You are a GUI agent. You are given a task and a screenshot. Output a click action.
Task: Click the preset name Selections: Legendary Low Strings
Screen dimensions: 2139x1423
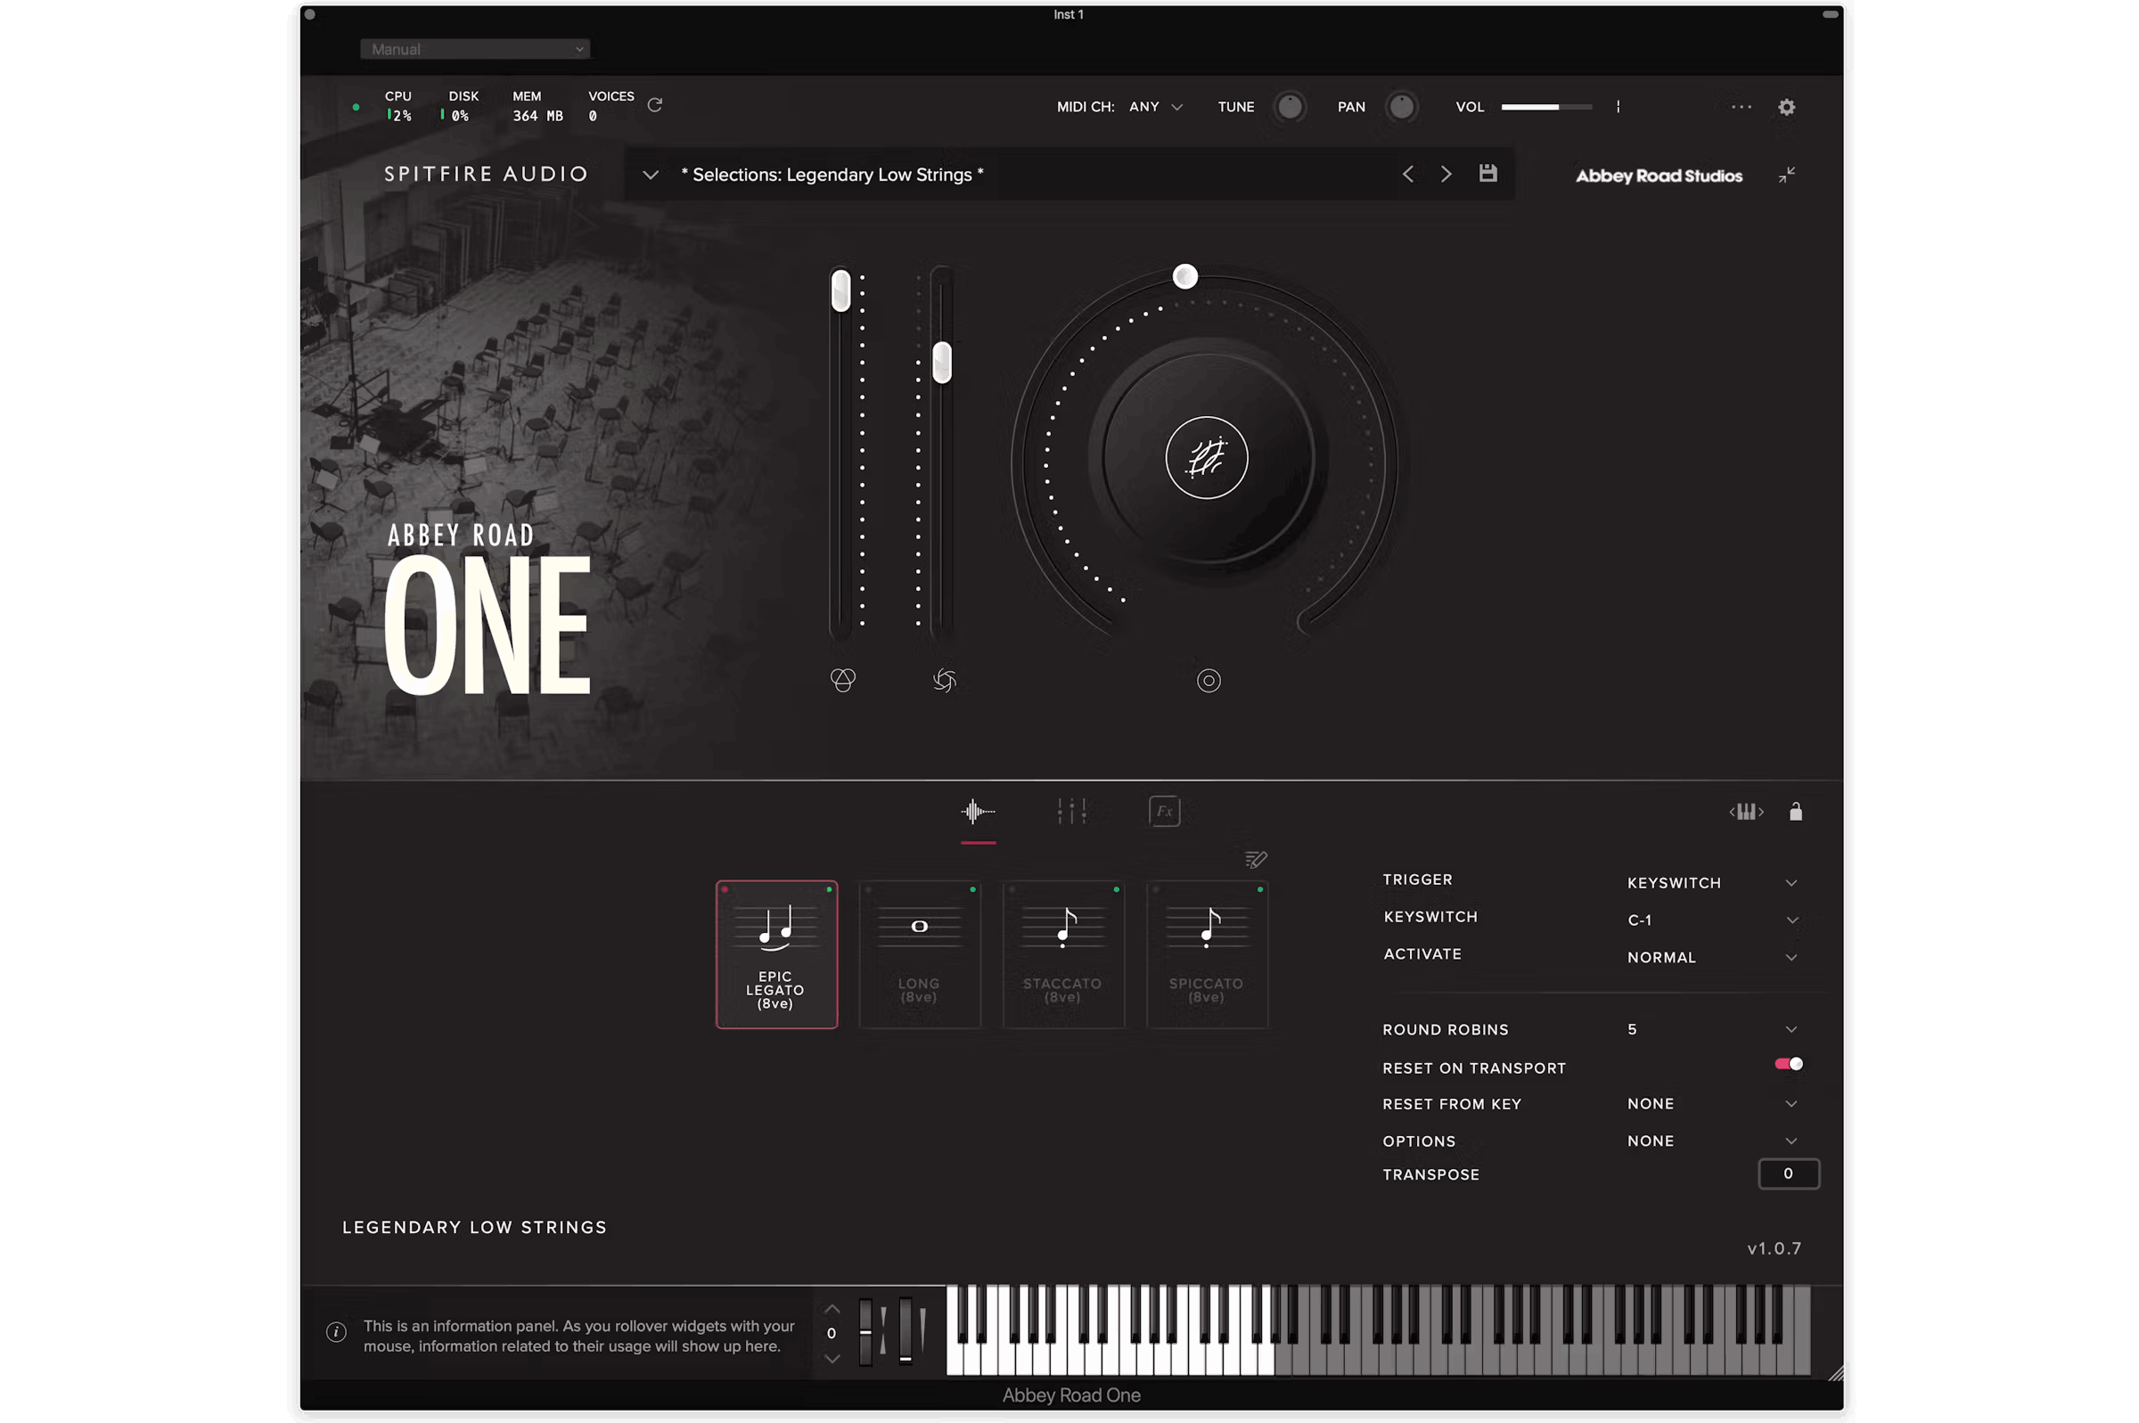[x=832, y=175]
